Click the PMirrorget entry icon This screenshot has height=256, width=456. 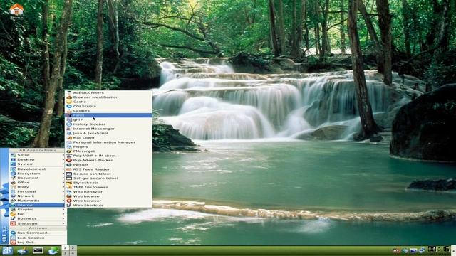(69, 151)
